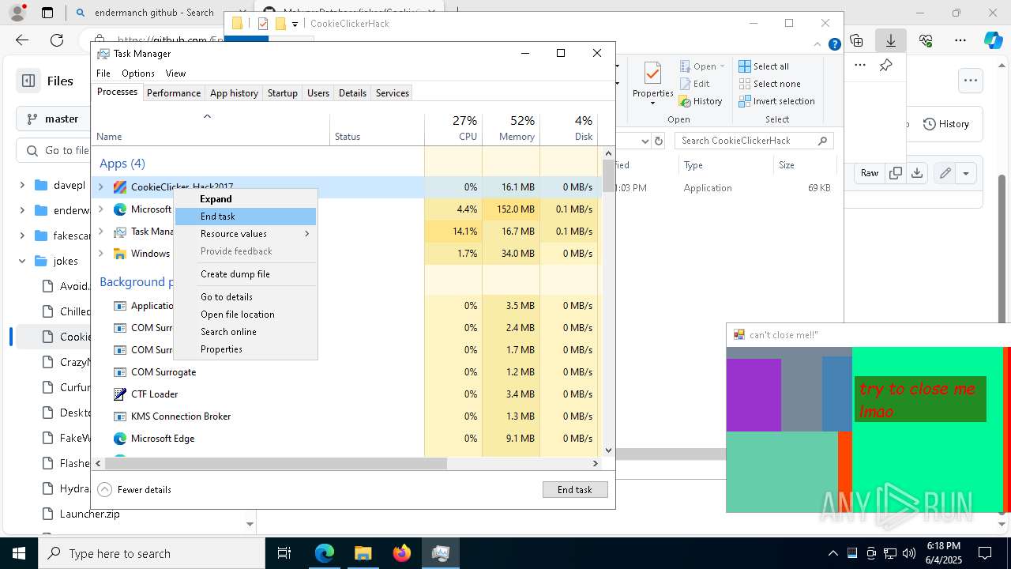Viewport: 1011px width, 569px height.
Task: Open Task Manager File menu
Action: 103,73
